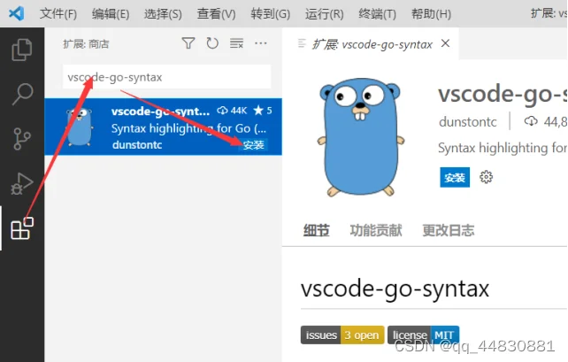Click dunstontc publisher in the result row
568x362 pixels.
point(137,145)
